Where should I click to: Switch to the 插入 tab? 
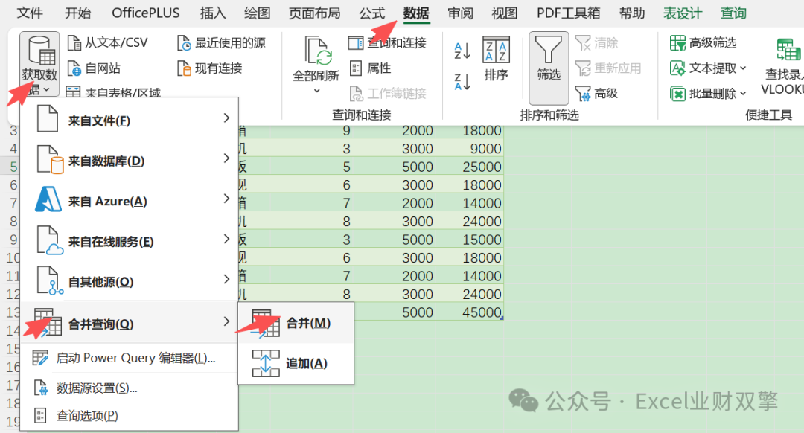pos(213,13)
